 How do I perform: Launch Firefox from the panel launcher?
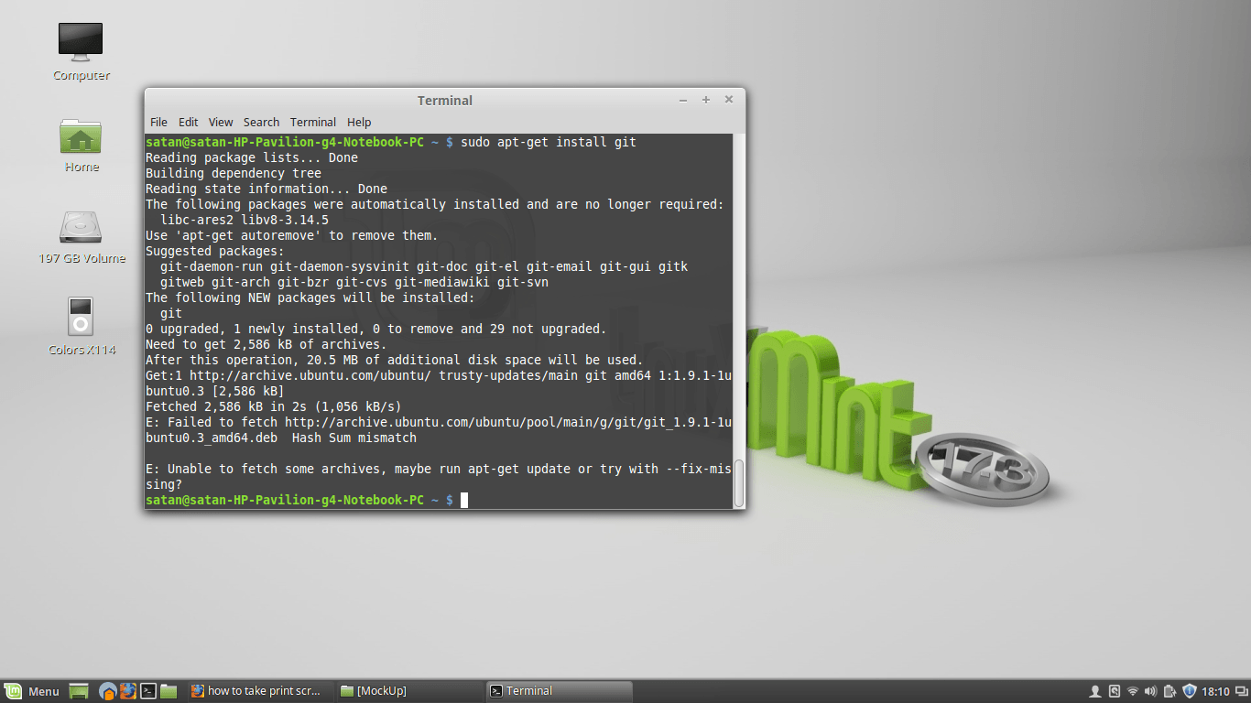click(128, 691)
